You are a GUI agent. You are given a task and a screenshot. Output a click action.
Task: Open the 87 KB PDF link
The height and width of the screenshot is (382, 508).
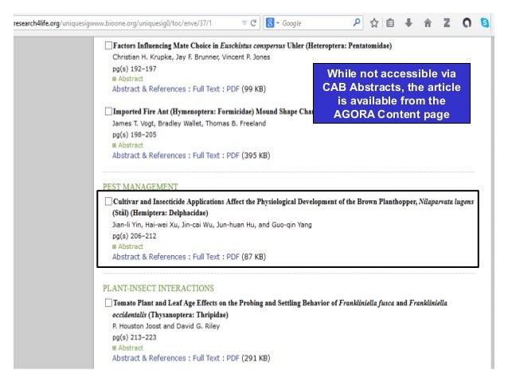[x=233, y=257]
